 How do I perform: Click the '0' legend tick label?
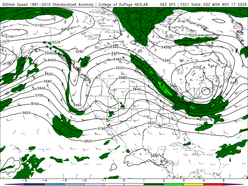click(124, 180)
